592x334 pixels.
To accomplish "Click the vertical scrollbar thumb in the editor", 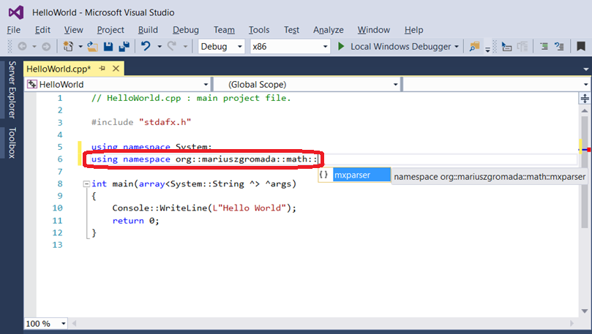I will (585, 172).
